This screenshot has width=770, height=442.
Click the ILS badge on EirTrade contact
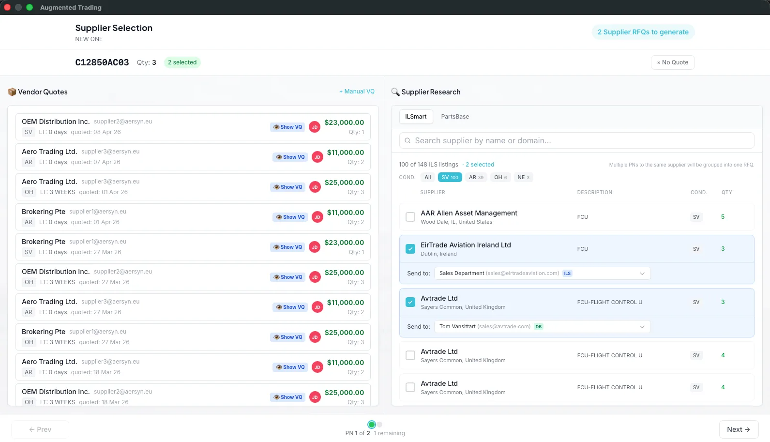567,274
